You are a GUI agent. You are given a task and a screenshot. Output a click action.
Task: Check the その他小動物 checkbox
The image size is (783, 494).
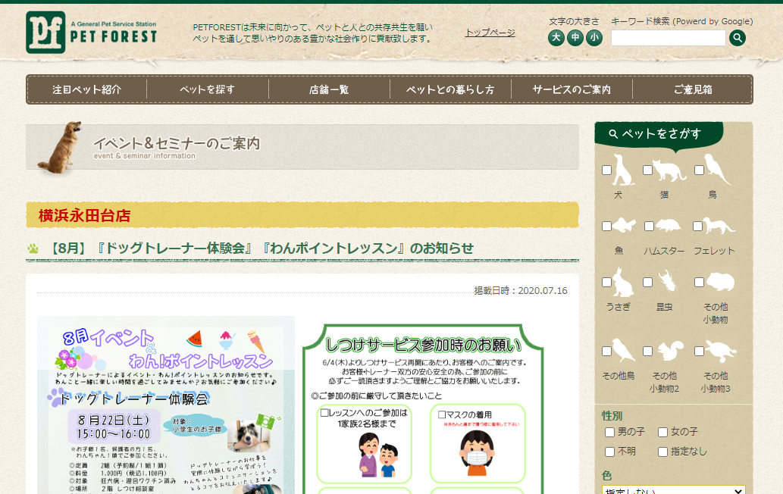tap(699, 283)
